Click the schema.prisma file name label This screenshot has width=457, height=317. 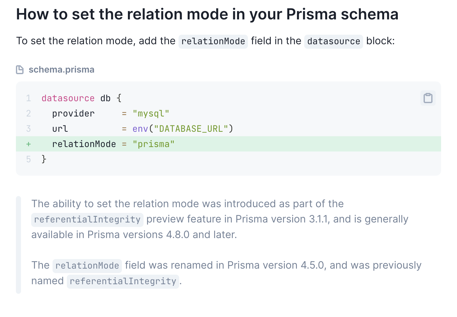(x=61, y=70)
